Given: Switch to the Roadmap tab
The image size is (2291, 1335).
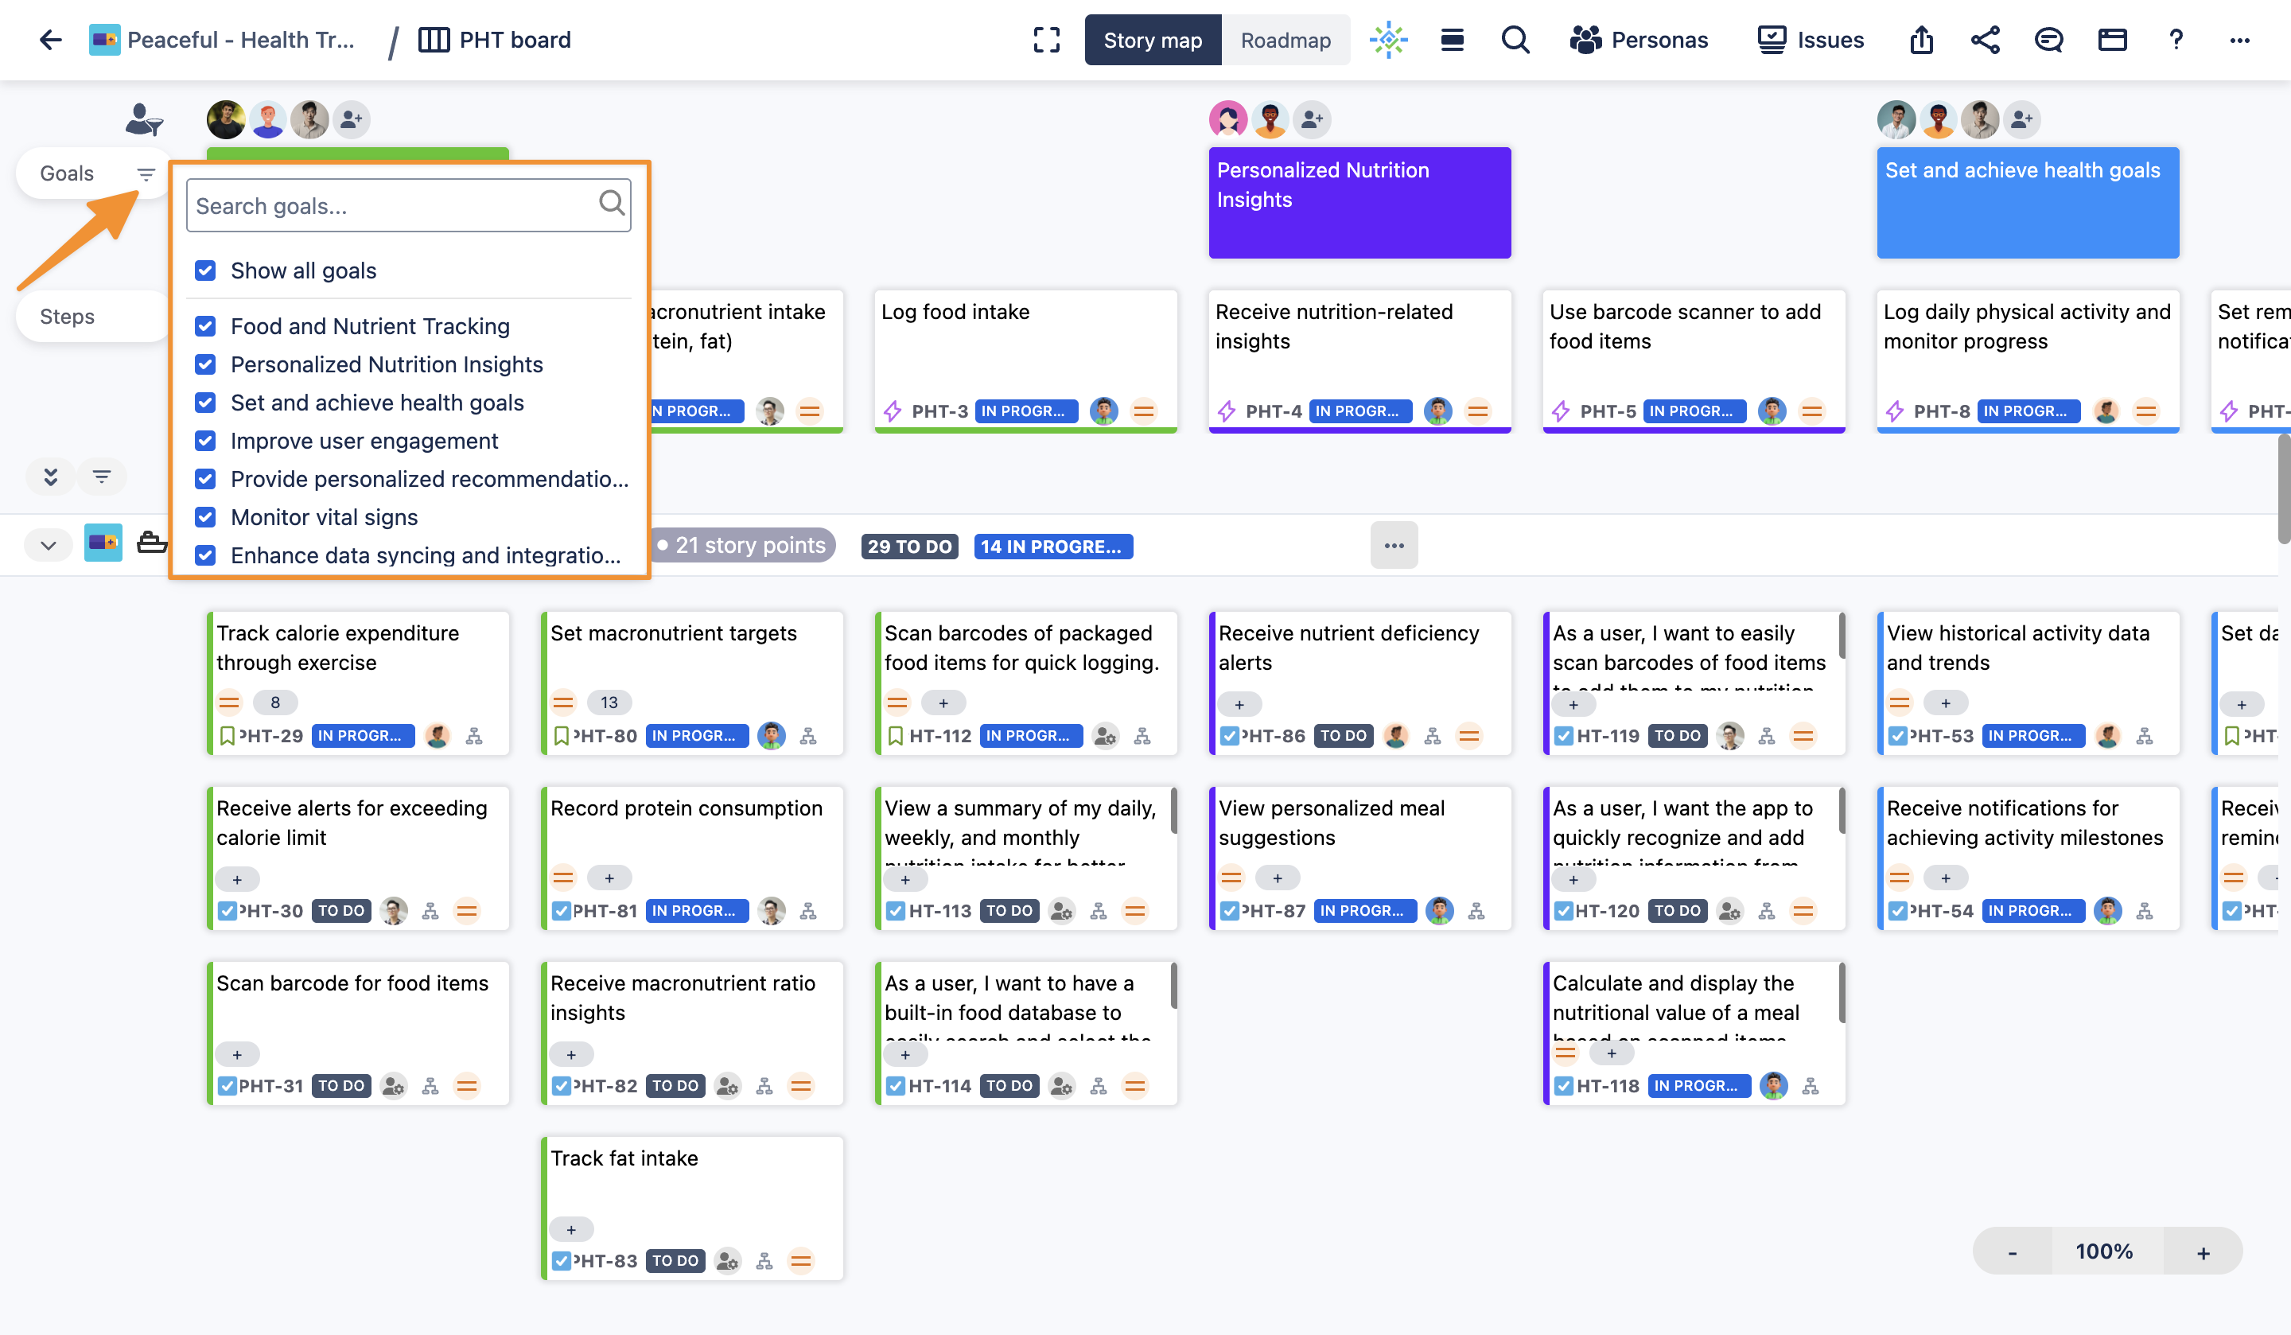Looking at the screenshot, I should [x=1285, y=40].
